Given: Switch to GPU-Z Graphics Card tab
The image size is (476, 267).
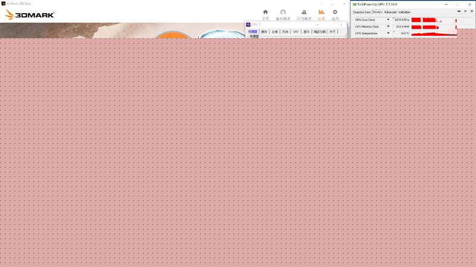Looking at the screenshot, I should click(362, 12).
